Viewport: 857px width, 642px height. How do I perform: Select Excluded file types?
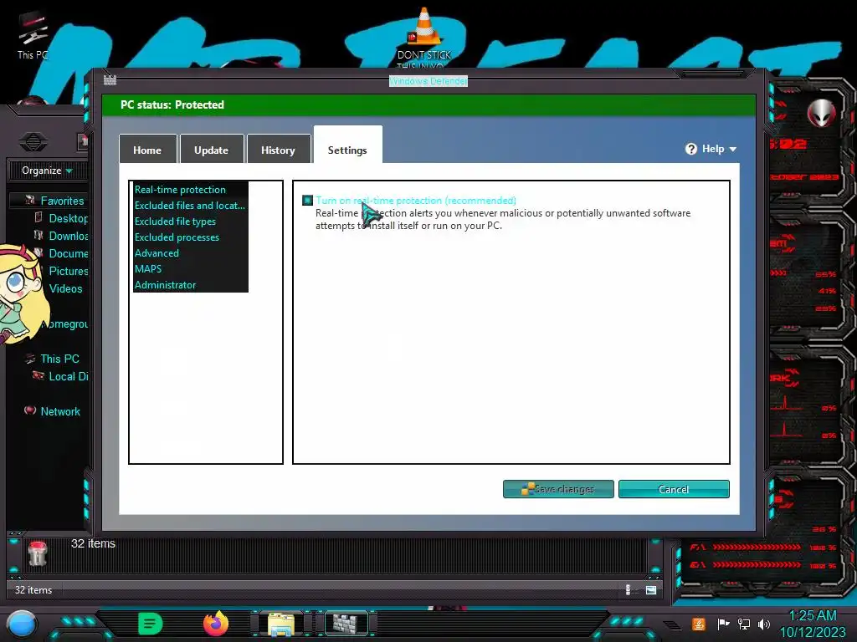coord(175,221)
